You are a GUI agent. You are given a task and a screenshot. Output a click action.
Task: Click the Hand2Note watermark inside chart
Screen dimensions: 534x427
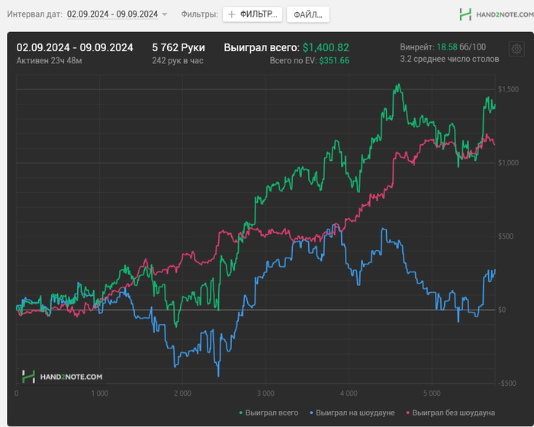[62, 376]
